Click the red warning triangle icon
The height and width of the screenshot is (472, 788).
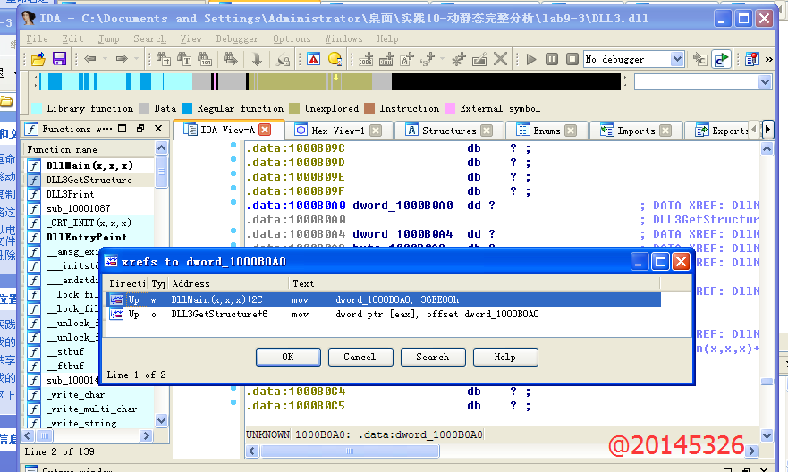coord(314,59)
